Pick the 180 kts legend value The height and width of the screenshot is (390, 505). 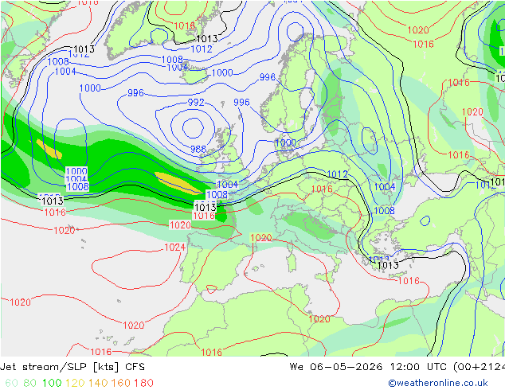point(143,383)
